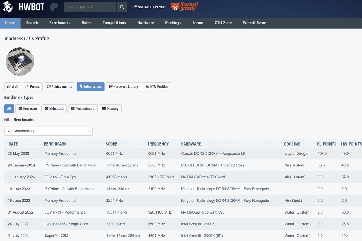Open NVIDIA GeForce GTX 590 hardware page
362x241 pixels.
coord(203,212)
